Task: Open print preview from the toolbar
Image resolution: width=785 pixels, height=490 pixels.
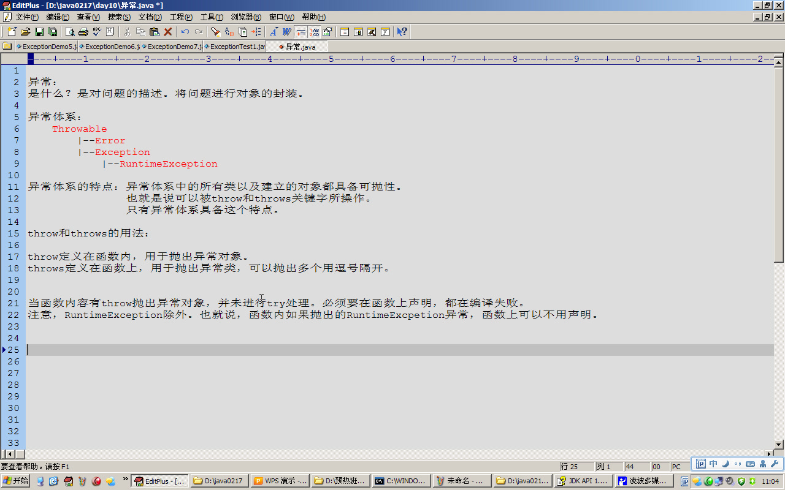Action: [70, 32]
